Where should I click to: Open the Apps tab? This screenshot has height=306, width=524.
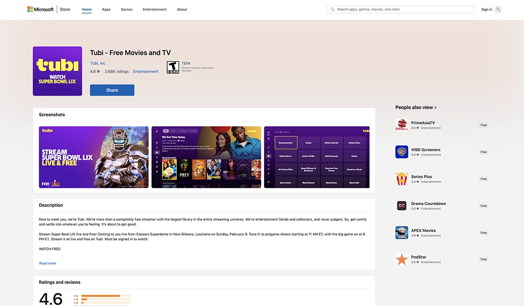coord(106,9)
